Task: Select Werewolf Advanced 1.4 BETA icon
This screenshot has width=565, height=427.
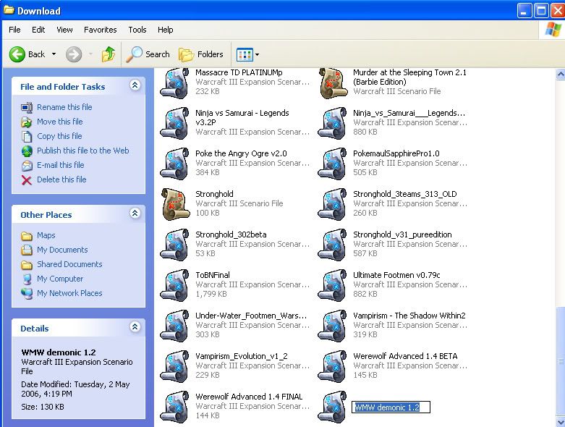Action: (x=332, y=366)
